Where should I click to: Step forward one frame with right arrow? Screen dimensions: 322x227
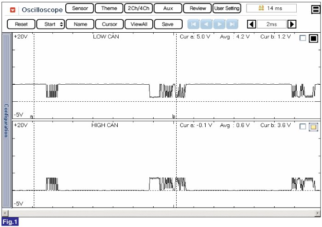tap(220, 24)
